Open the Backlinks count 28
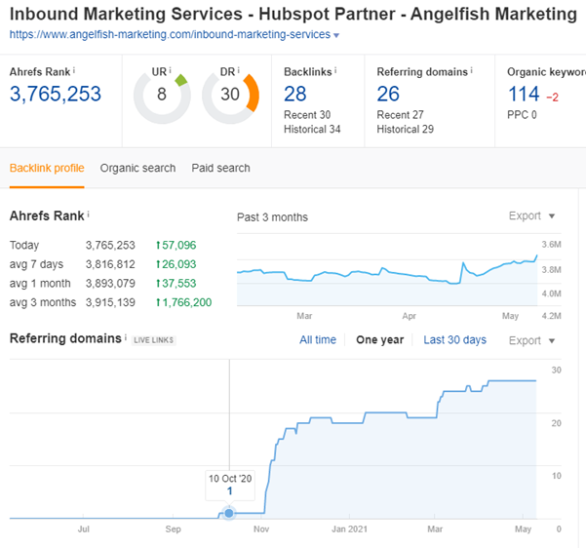This screenshot has height=548, width=586. click(x=295, y=94)
